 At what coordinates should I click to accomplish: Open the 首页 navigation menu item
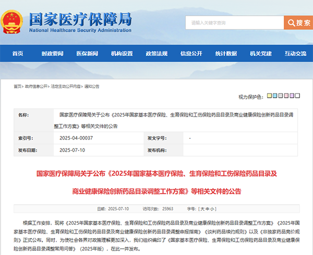18,53
